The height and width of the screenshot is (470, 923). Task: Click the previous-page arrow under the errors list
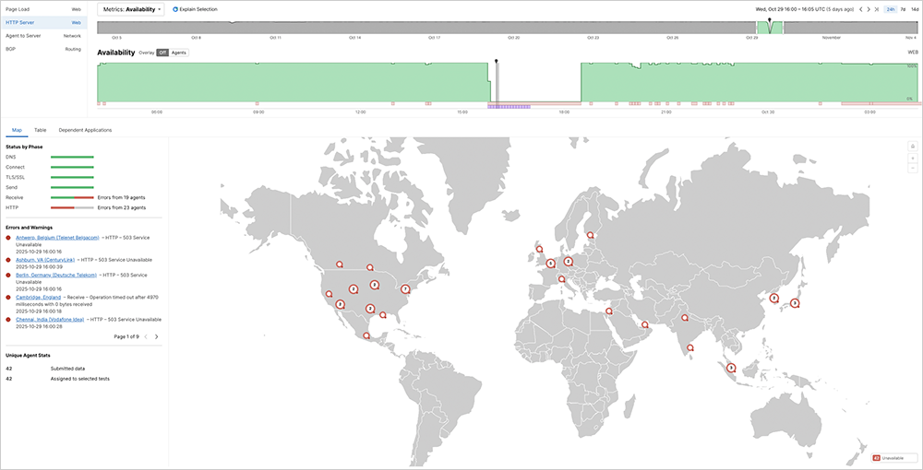point(146,336)
